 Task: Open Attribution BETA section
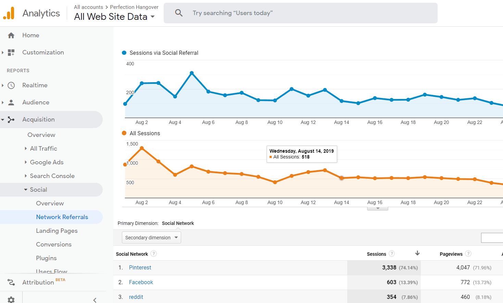43,282
